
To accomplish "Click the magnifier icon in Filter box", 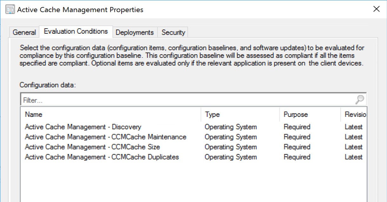I will click(359, 100).
